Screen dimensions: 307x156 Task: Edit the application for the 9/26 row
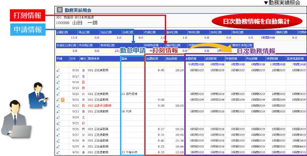tap(58, 129)
